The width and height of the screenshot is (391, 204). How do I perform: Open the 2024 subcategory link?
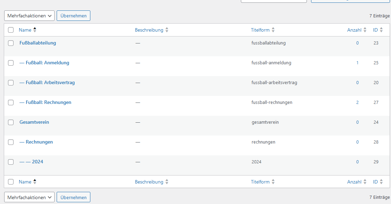[38, 162]
